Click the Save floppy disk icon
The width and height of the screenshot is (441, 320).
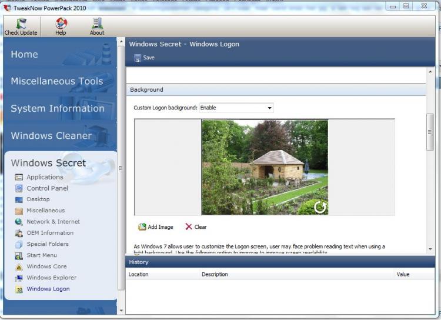coord(137,58)
